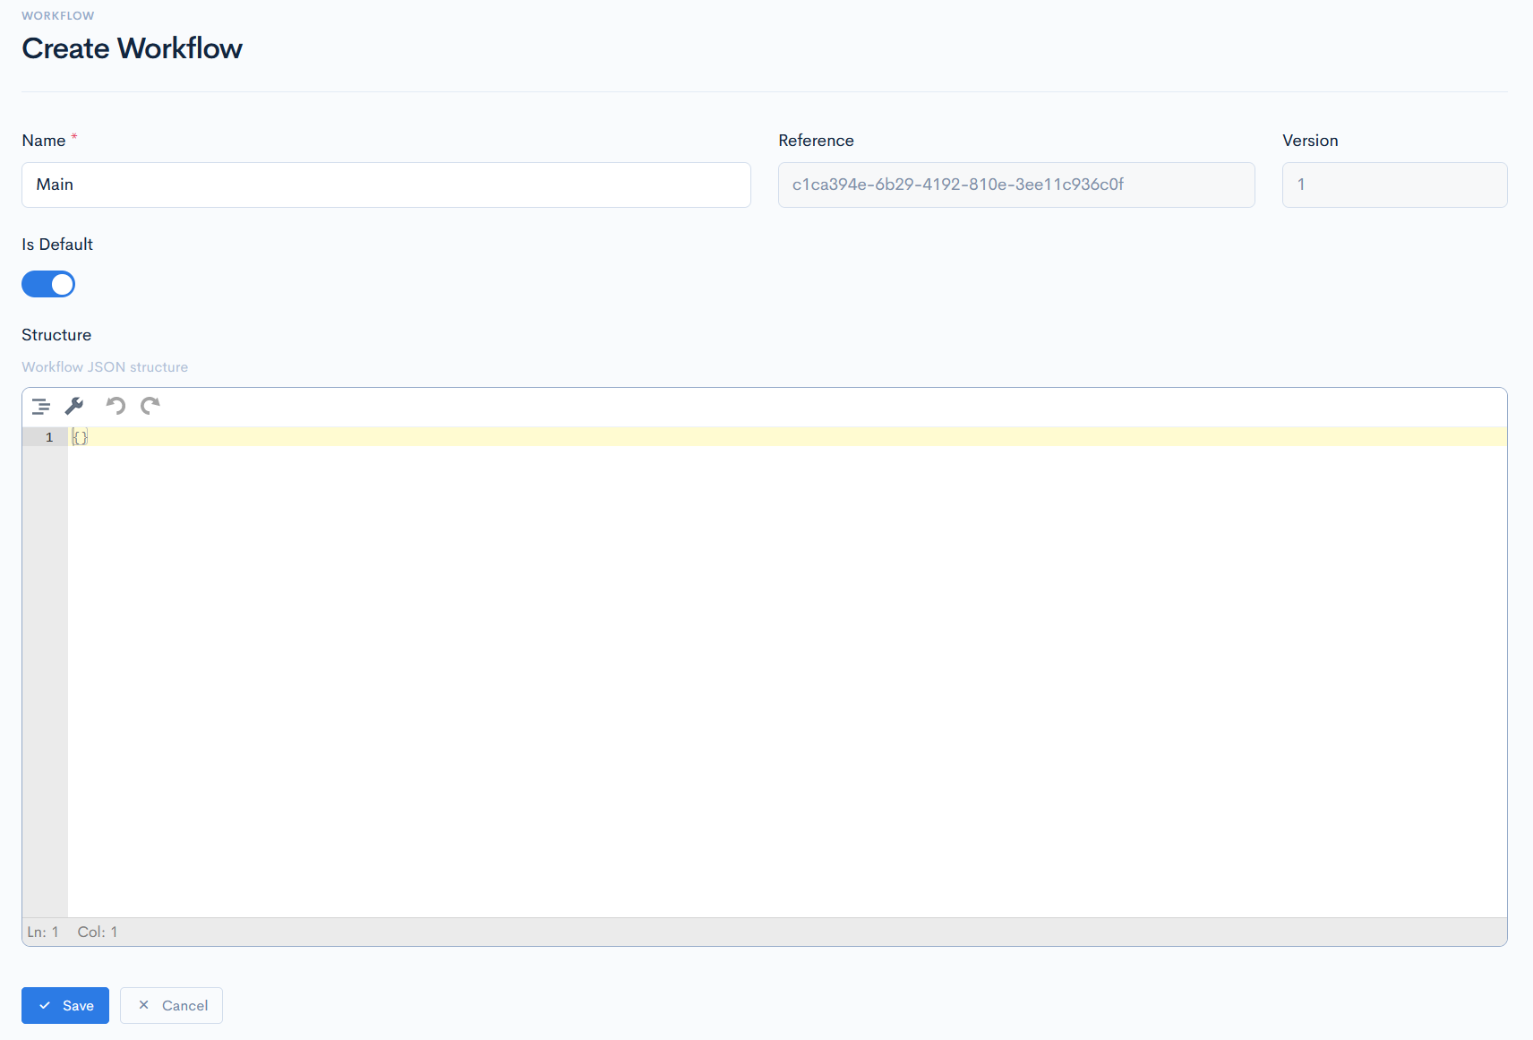The image size is (1533, 1040).
Task: Click the Create Workflow page heading
Action: (x=132, y=48)
